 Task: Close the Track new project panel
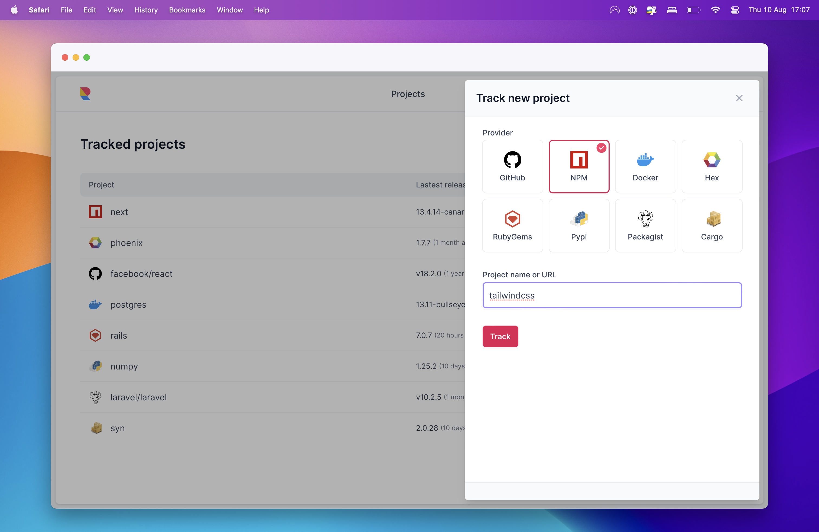pos(739,98)
